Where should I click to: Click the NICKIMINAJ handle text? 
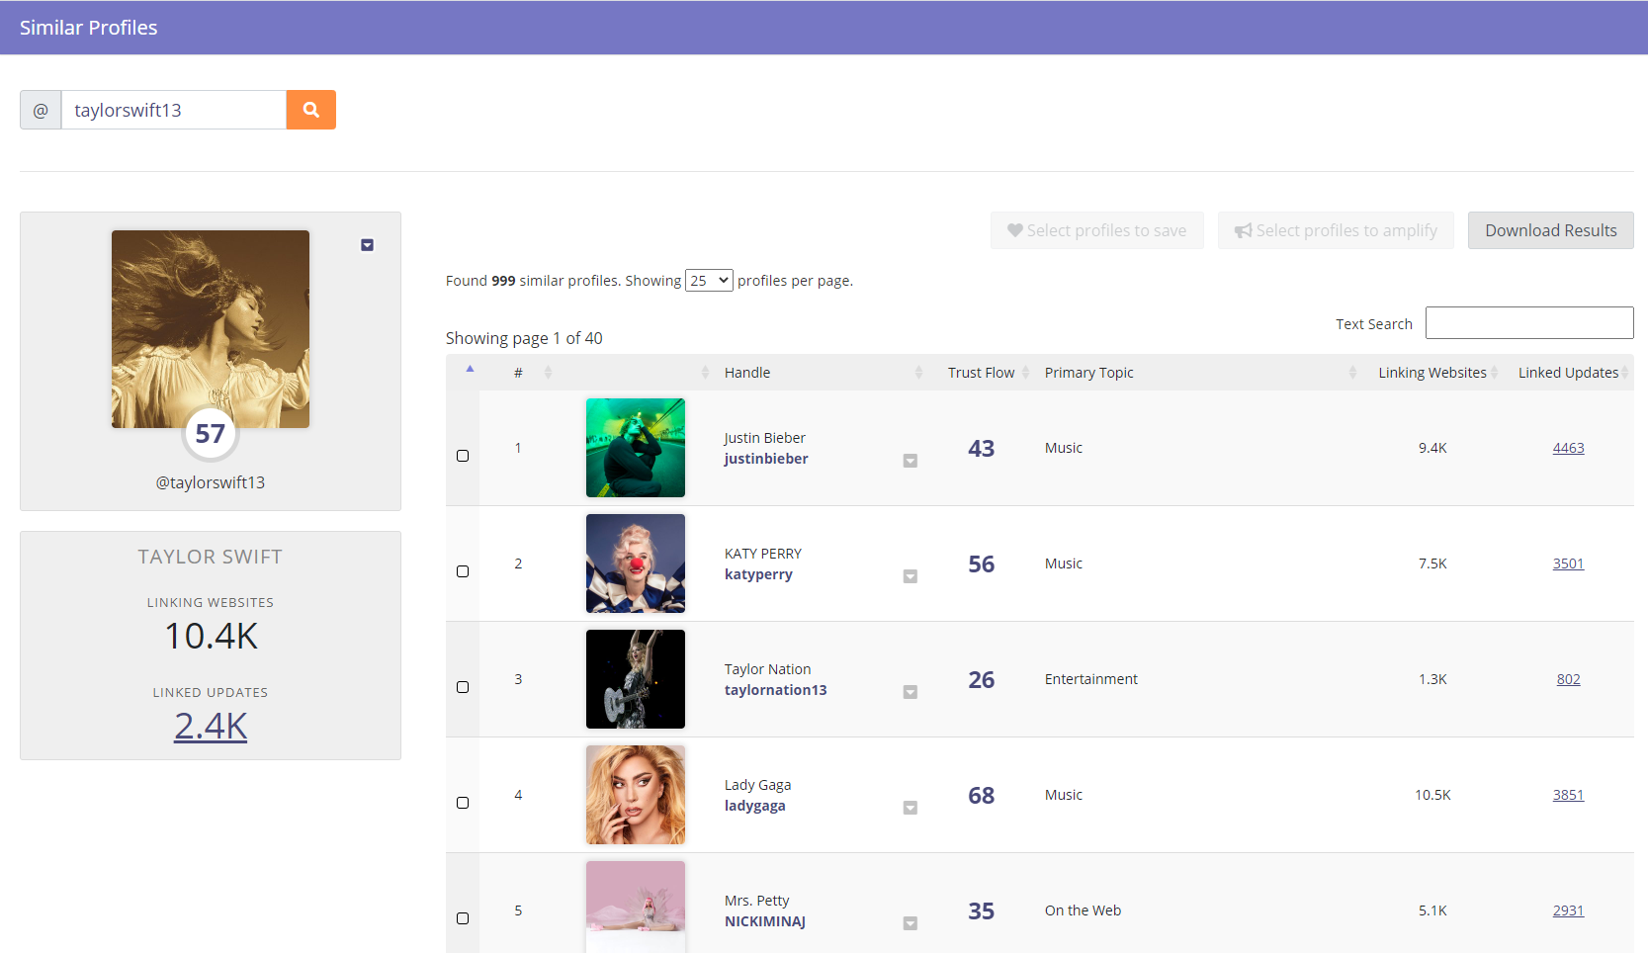coord(765,921)
